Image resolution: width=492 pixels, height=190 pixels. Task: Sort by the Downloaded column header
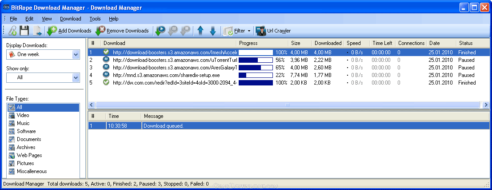(328, 43)
